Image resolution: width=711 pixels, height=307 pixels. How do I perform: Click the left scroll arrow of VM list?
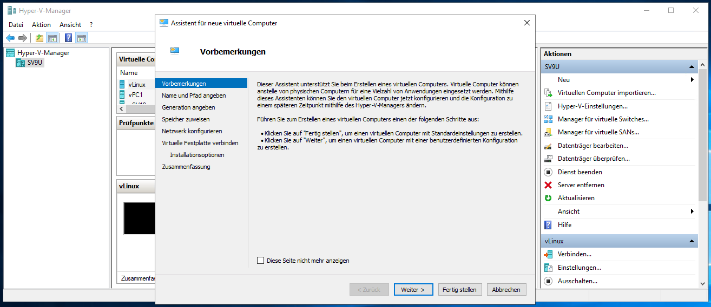pyautogui.click(x=122, y=109)
